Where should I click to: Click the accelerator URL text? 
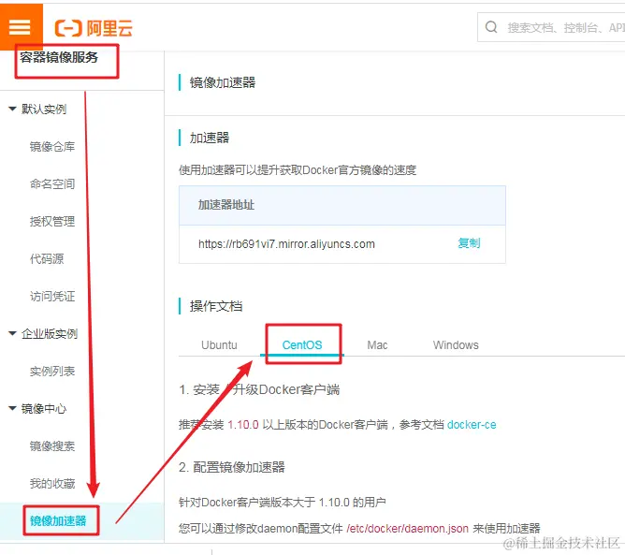286,243
